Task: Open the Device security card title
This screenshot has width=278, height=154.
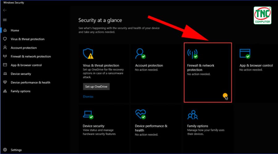Action: pyautogui.click(x=93, y=126)
